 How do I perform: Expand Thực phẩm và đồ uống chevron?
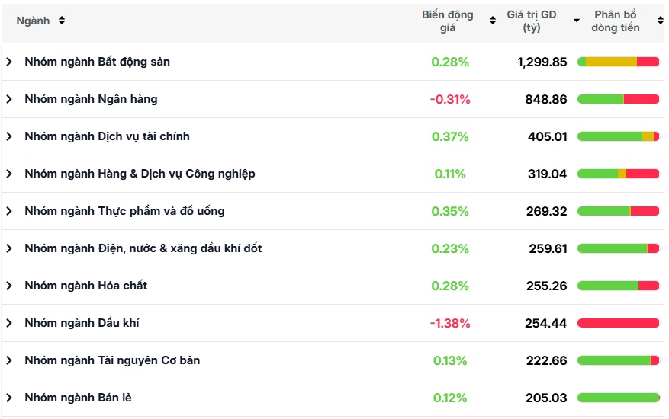[x=9, y=211]
